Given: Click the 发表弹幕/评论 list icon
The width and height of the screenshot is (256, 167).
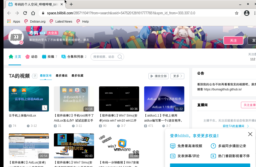Looking at the screenshot, I should [173, 156].
